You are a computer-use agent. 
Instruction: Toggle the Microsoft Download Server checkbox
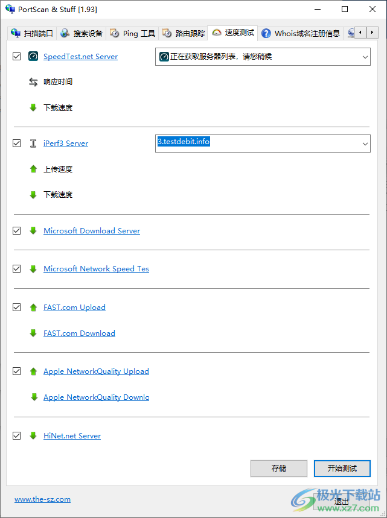tap(16, 230)
